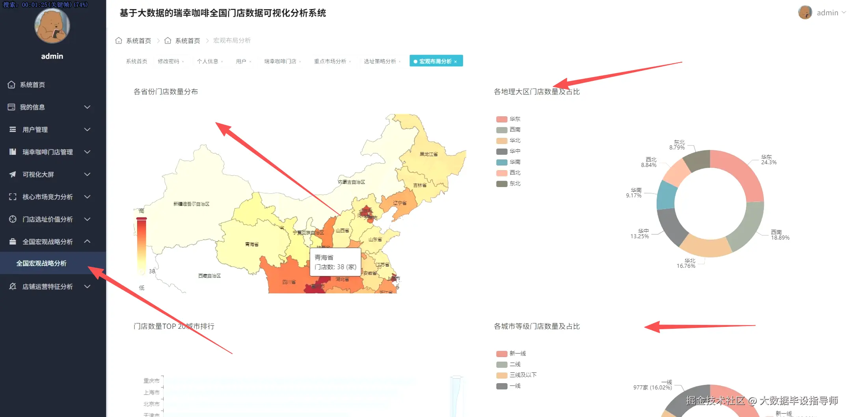This screenshot has width=849, height=417.
Task: Expand the 门店选址价值分析 submenu chevron
Action: (x=88, y=219)
